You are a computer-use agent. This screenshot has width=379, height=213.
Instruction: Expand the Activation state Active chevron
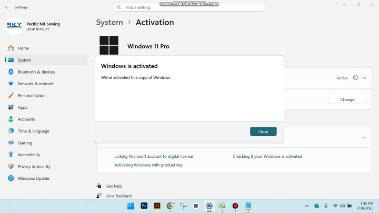pyautogui.click(x=364, y=78)
